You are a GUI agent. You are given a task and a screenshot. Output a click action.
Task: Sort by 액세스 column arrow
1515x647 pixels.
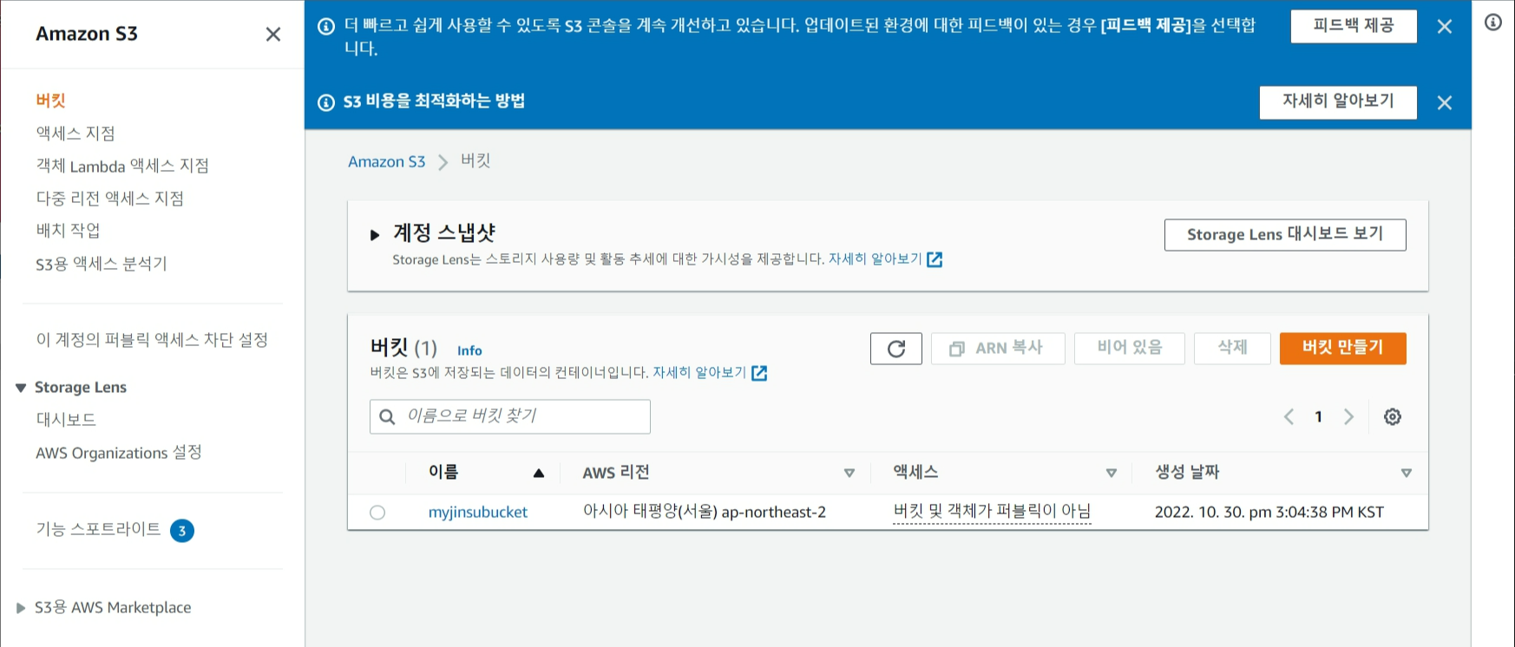[x=1112, y=473]
